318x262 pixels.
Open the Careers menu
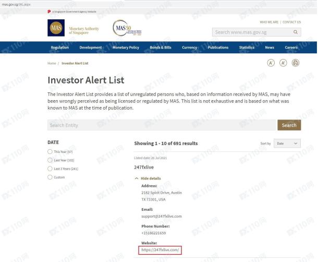pos(291,47)
